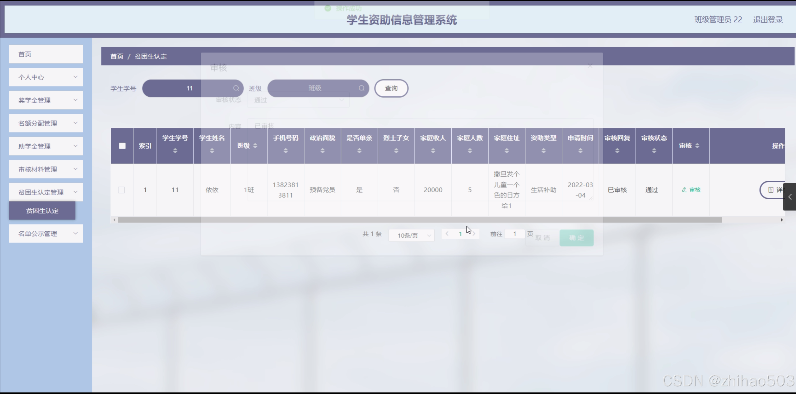Expand 奖学金管理 sidebar menu
The height and width of the screenshot is (394, 796).
[x=46, y=100]
